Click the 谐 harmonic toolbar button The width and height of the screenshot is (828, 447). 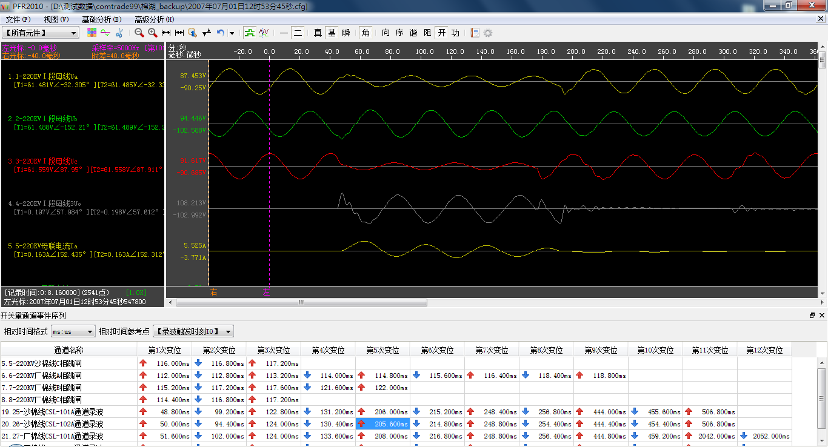[x=413, y=33]
